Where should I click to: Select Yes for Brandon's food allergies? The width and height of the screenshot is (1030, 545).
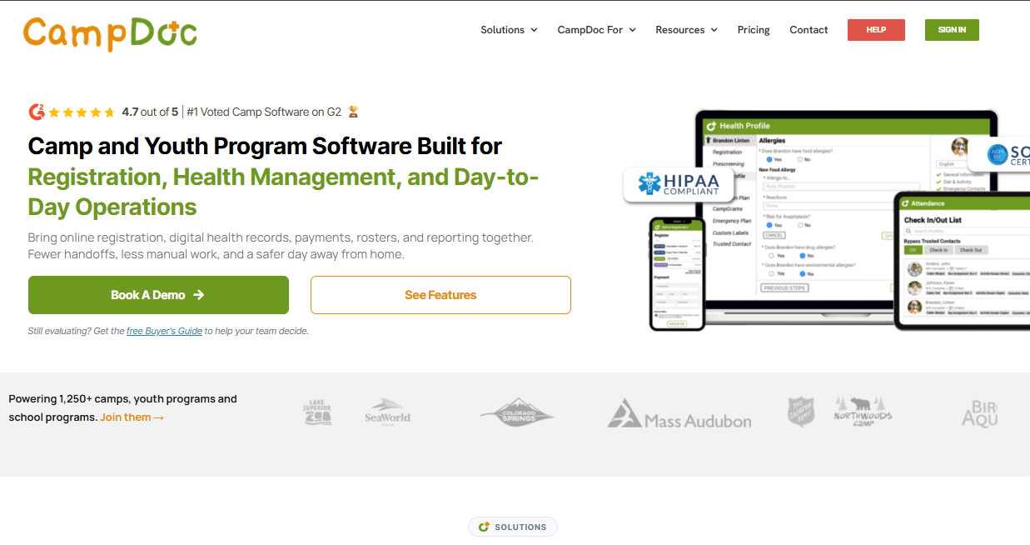tap(769, 159)
